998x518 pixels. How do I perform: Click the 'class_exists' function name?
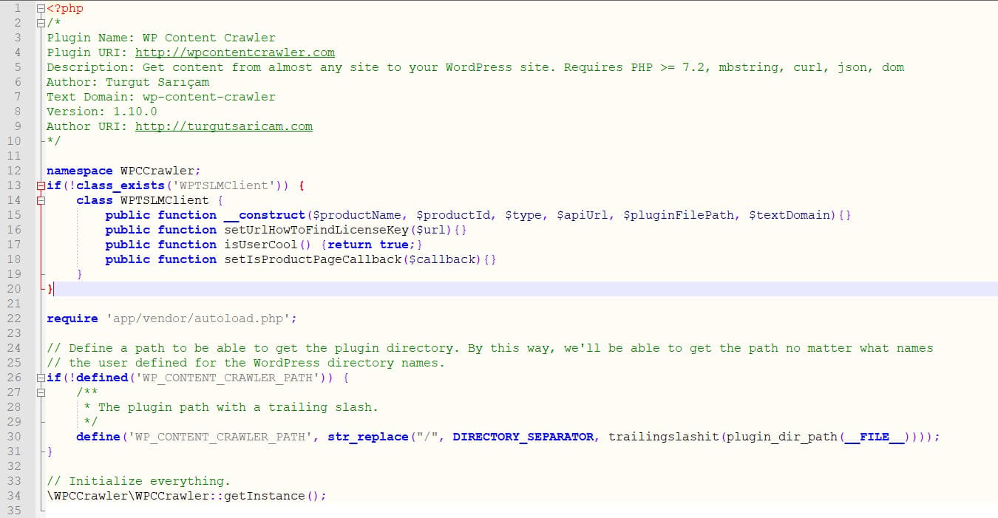pos(120,185)
